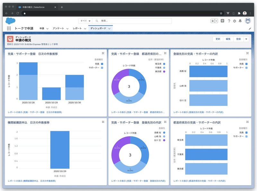Open the App Launcher grid icon
The height and width of the screenshot is (191, 257).
9,29
